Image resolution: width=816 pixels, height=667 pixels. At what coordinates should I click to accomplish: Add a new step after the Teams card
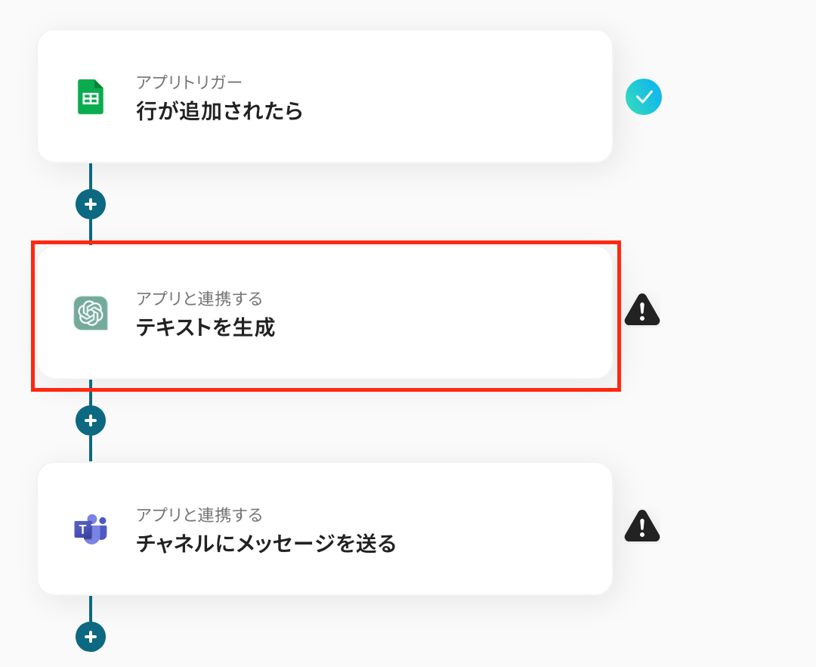tap(91, 637)
